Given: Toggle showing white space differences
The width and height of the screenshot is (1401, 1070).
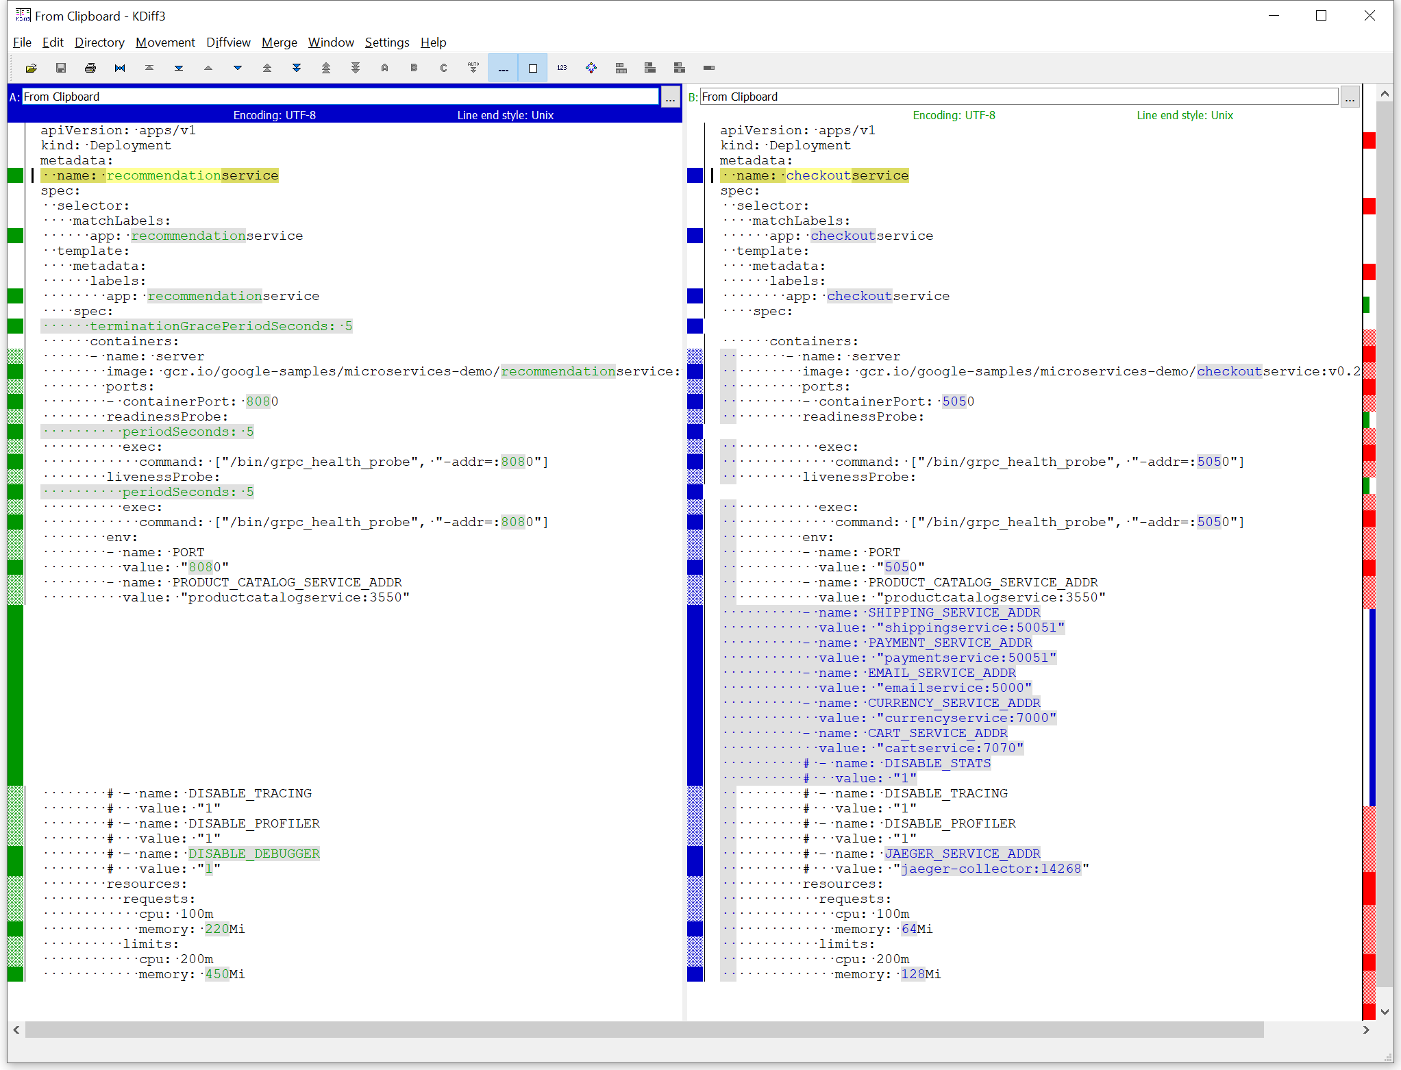Looking at the screenshot, I should point(503,68).
